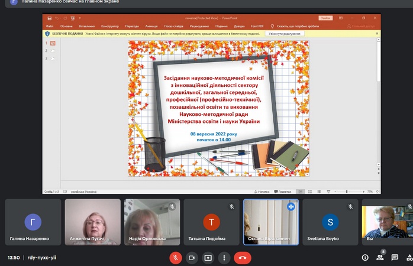Click Галина Назаренко participant tile
Viewport: 413px width, 266px height.
pyautogui.click(x=33, y=222)
